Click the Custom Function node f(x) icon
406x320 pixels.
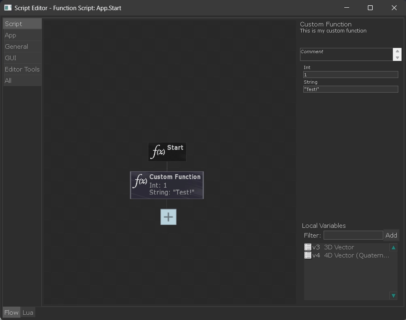point(140,182)
